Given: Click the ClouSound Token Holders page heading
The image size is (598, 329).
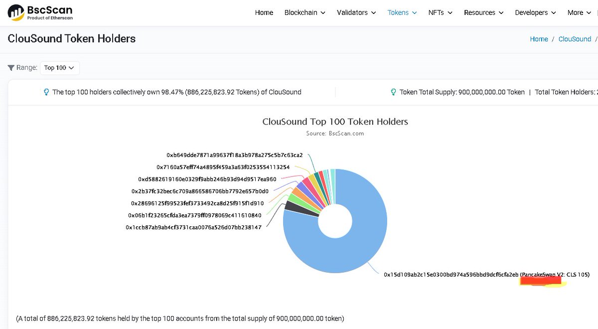Looking at the screenshot, I should click(x=72, y=39).
